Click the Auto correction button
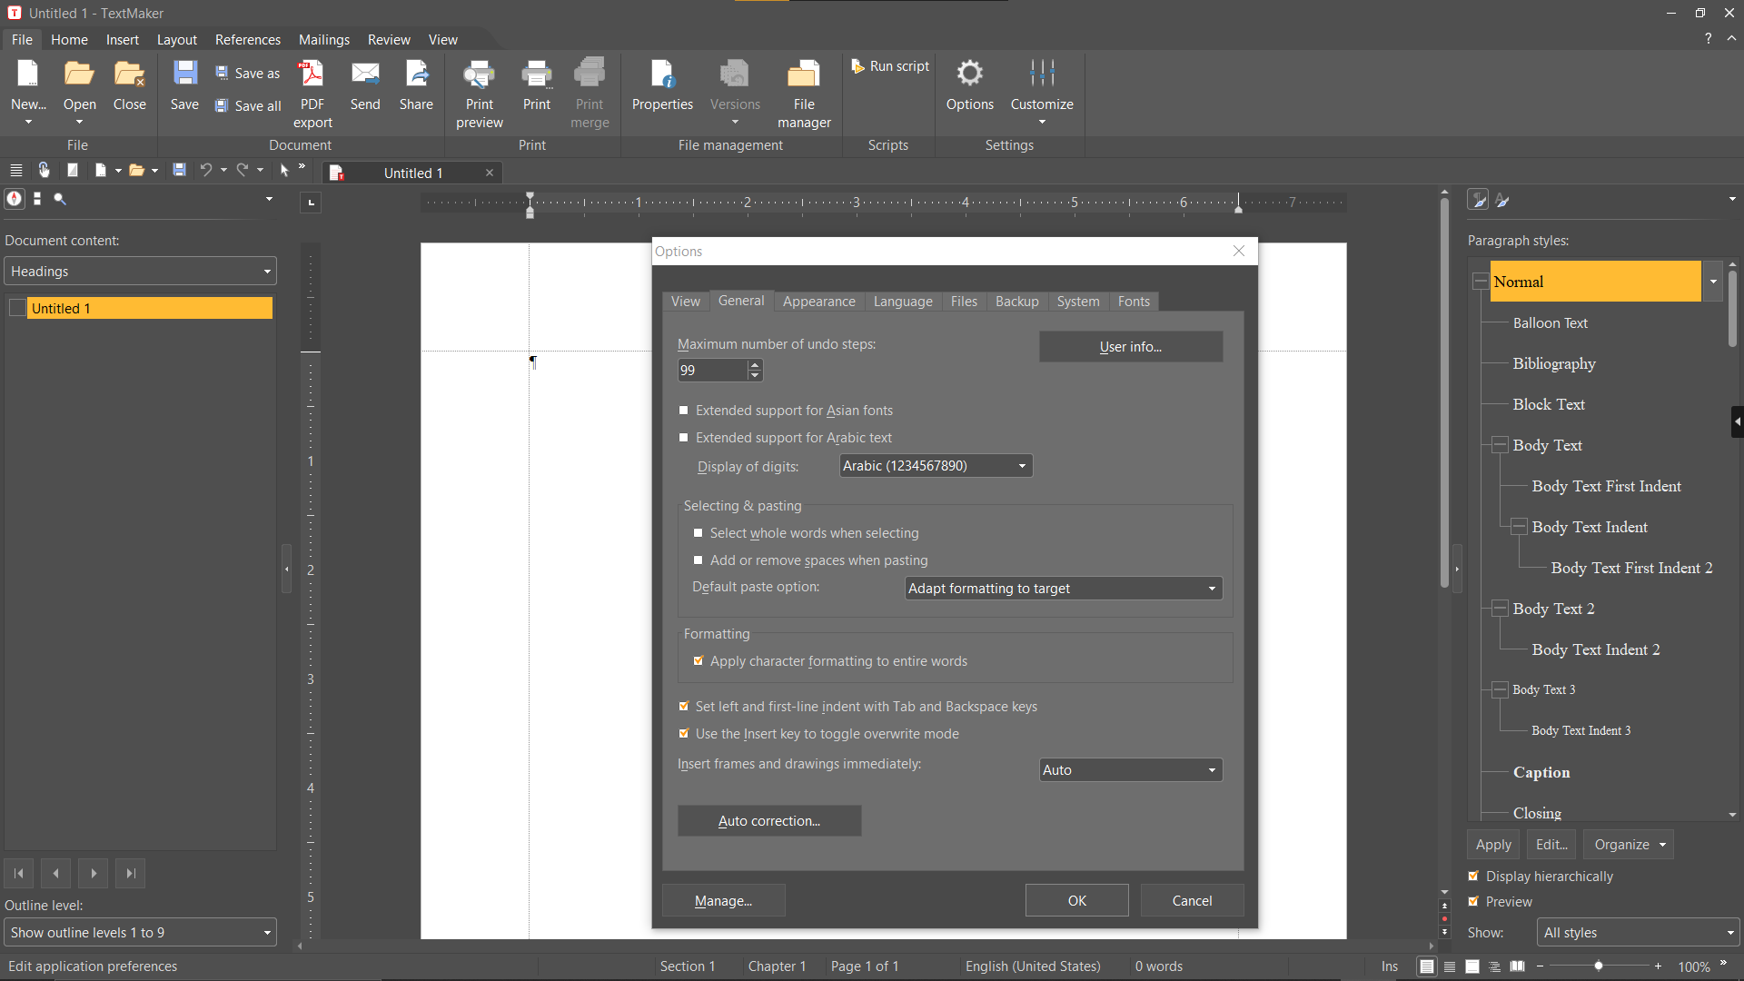 point(768,821)
